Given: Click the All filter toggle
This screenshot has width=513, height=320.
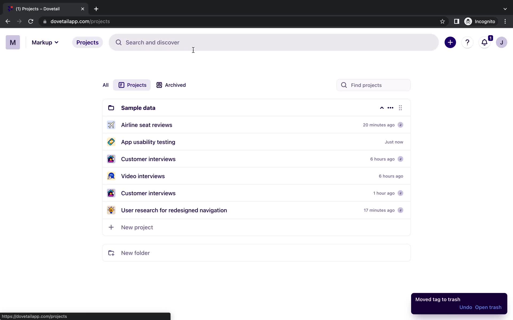Looking at the screenshot, I should tap(105, 85).
